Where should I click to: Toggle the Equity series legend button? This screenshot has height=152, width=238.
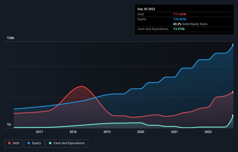click(x=34, y=143)
